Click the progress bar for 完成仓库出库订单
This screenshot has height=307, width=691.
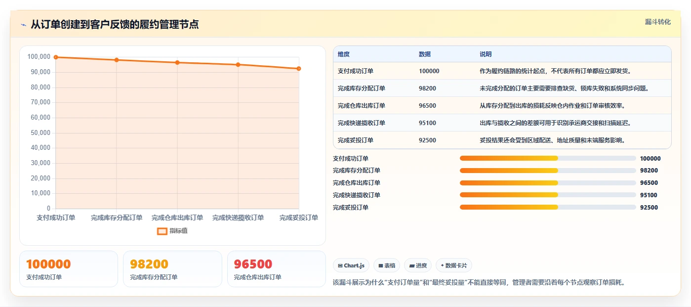click(548, 183)
